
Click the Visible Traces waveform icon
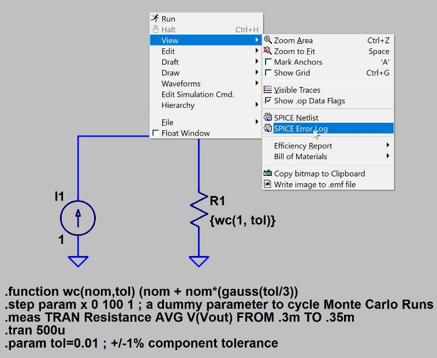click(268, 90)
